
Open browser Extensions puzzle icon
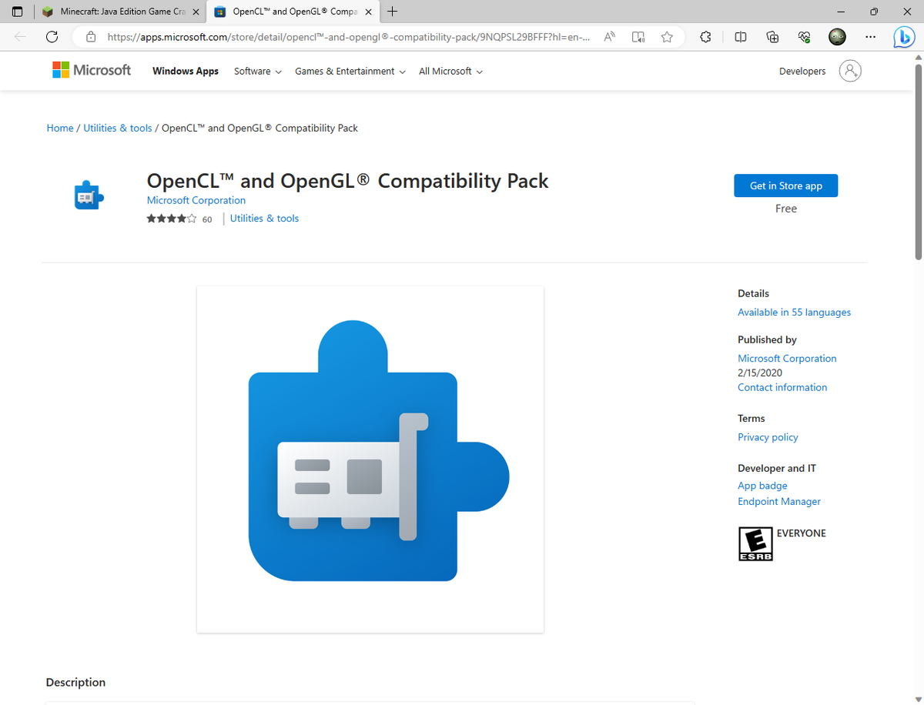[705, 36]
